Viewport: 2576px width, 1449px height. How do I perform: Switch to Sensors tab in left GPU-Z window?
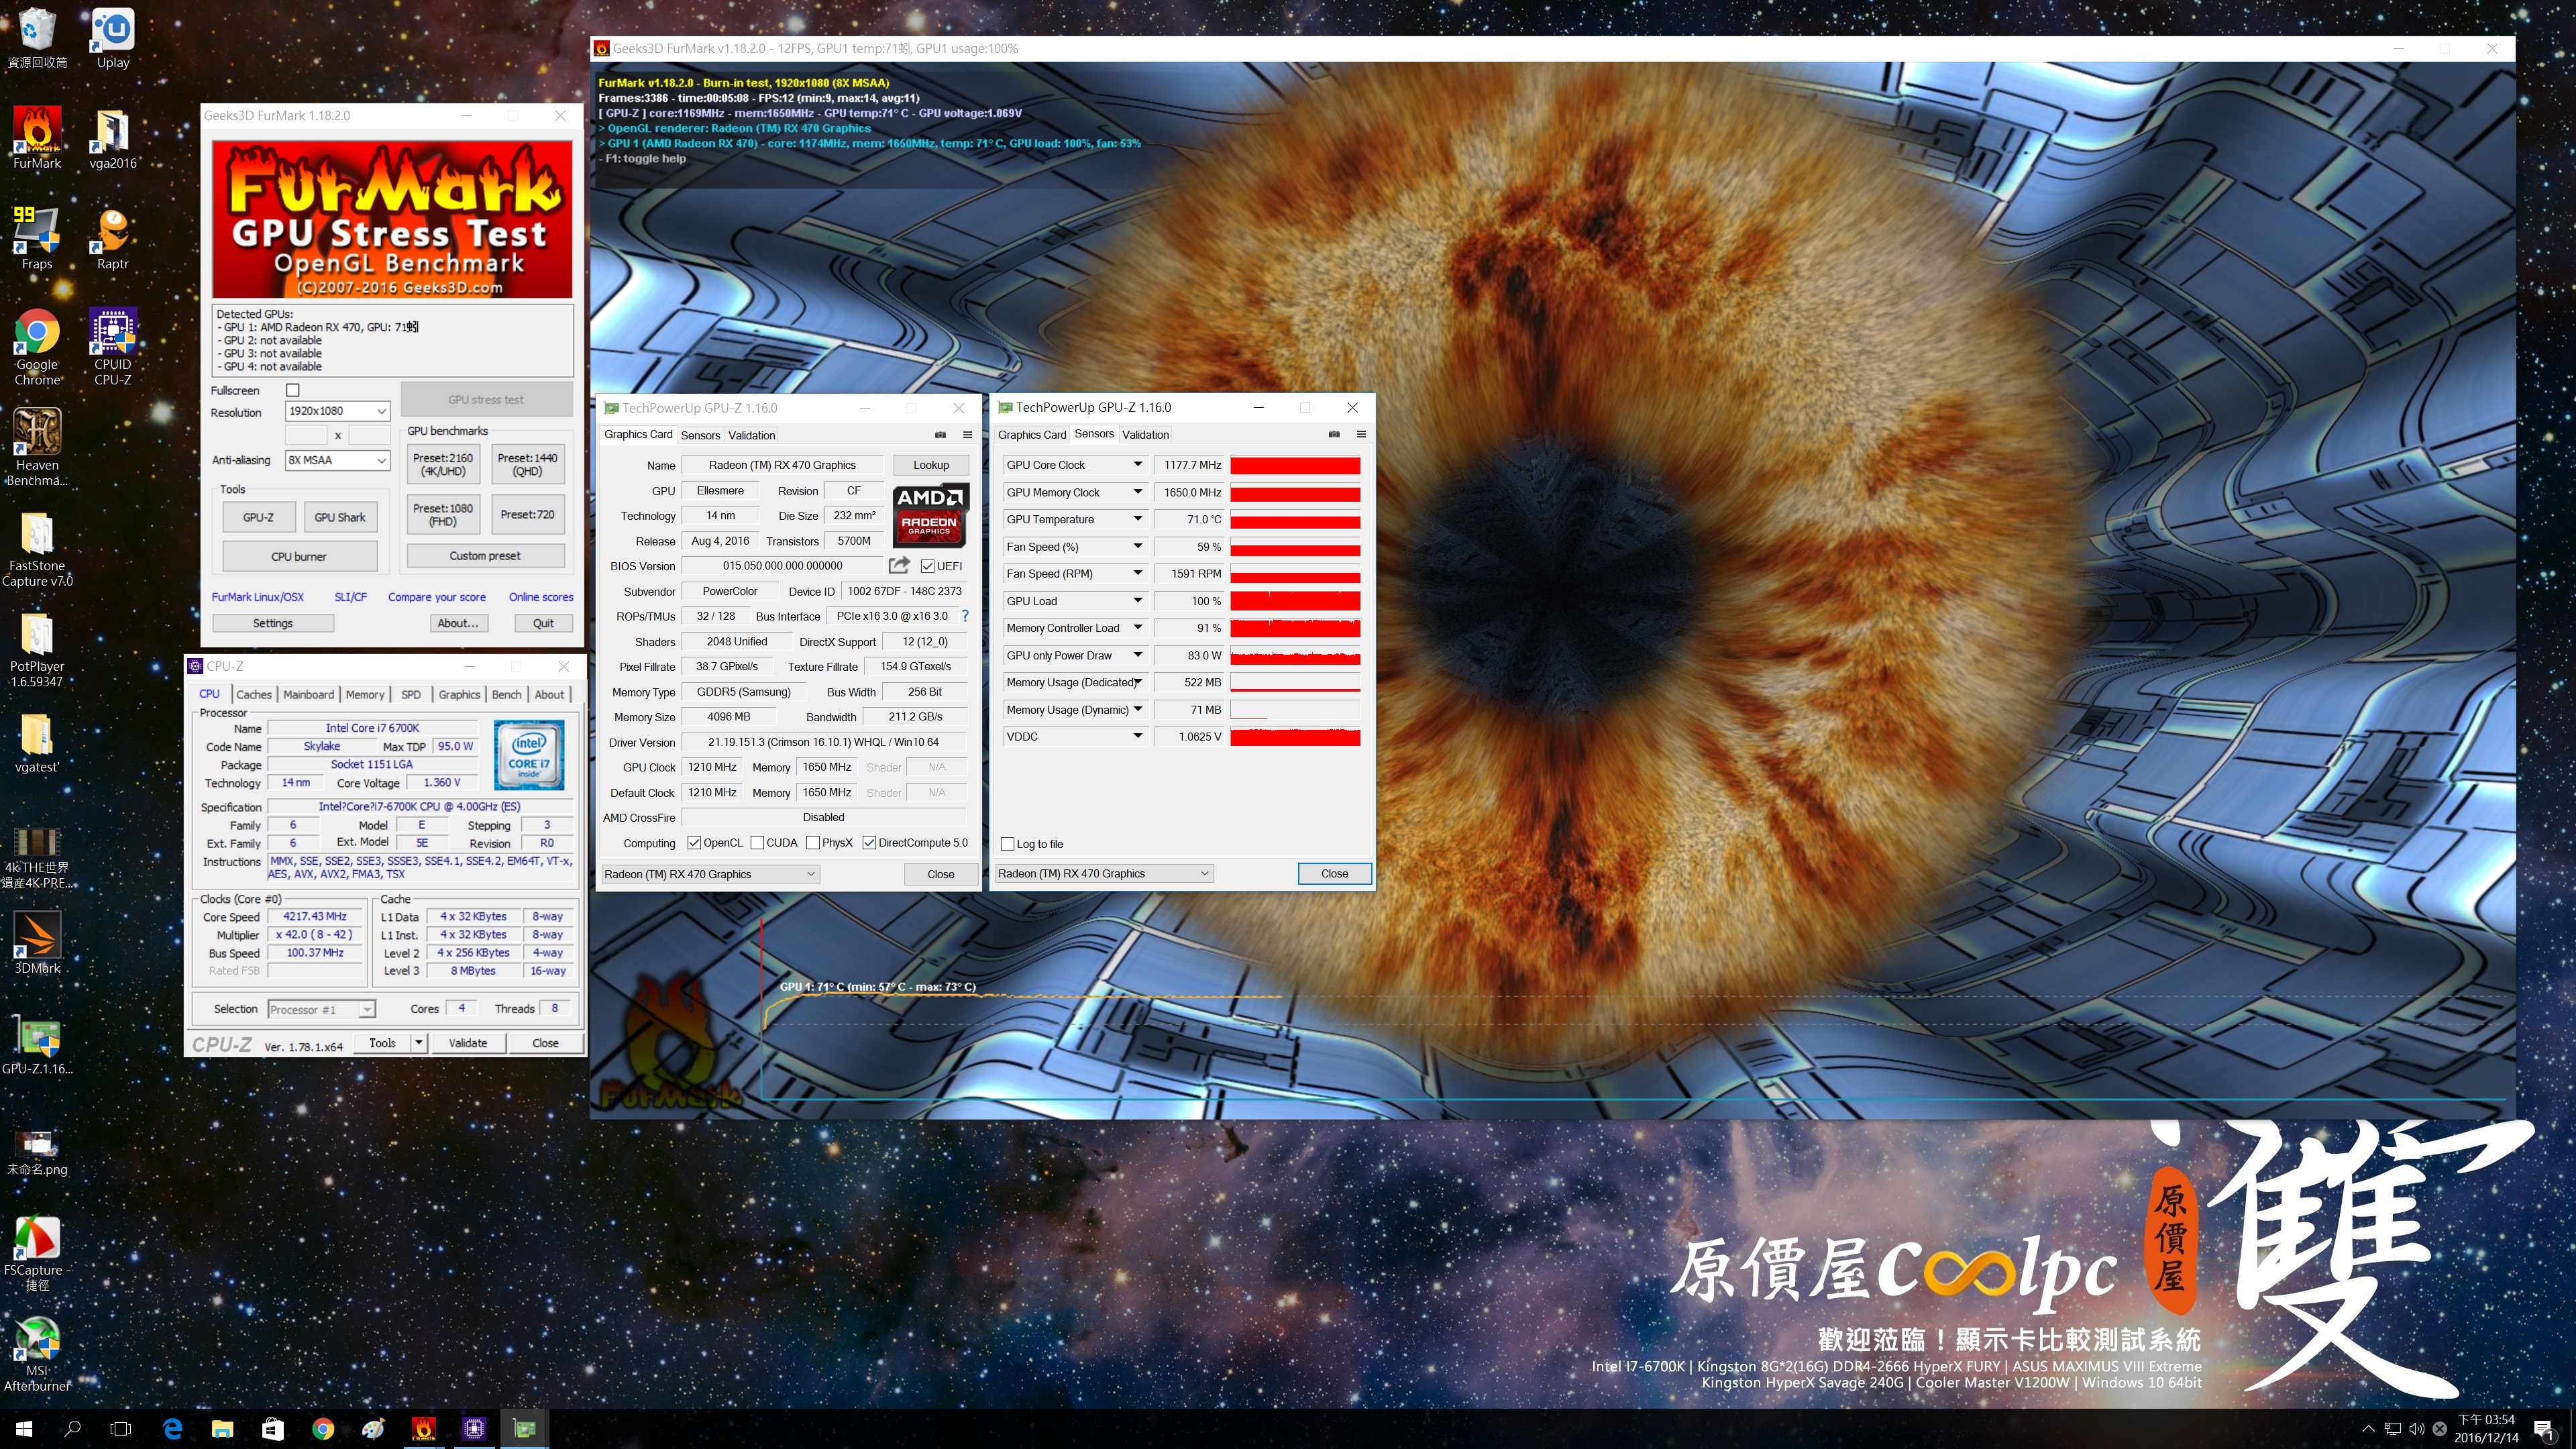[700, 435]
